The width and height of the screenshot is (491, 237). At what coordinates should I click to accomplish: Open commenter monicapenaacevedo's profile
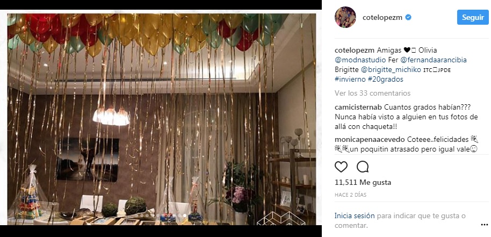[x=370, y=140]
